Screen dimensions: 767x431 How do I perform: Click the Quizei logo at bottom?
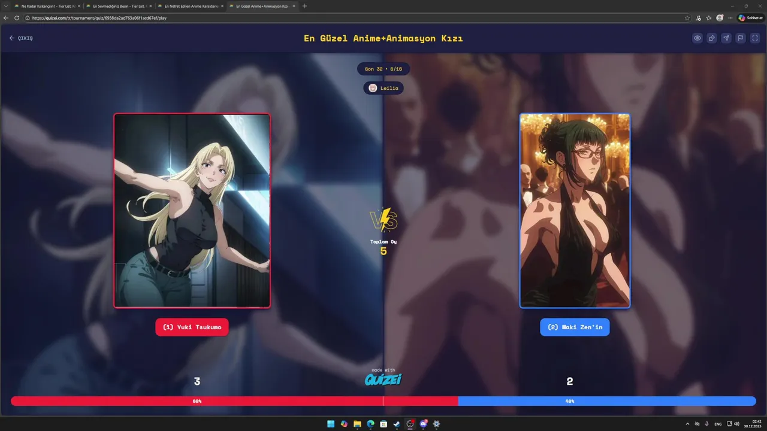(383, 379)
